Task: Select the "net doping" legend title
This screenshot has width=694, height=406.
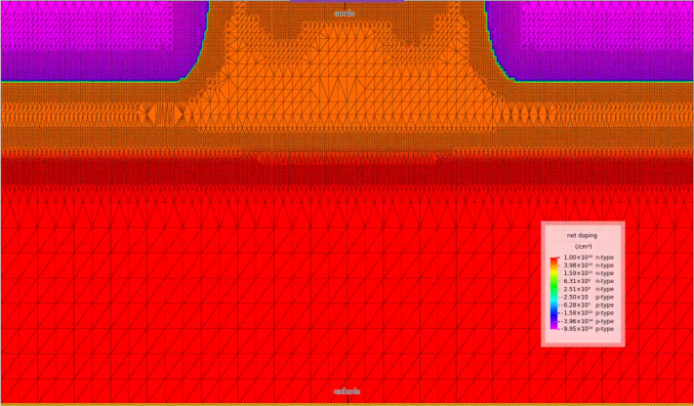Action: pyautogui.click(x=582, y=235)
